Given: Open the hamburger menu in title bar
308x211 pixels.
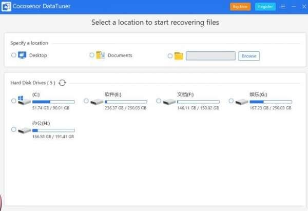Looking at the screenshot, I should pyautogui.click(x=283, y=7).
